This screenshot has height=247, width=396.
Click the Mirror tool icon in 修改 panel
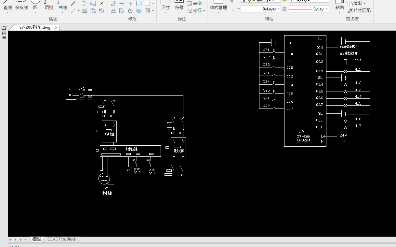tap(130, 4)
